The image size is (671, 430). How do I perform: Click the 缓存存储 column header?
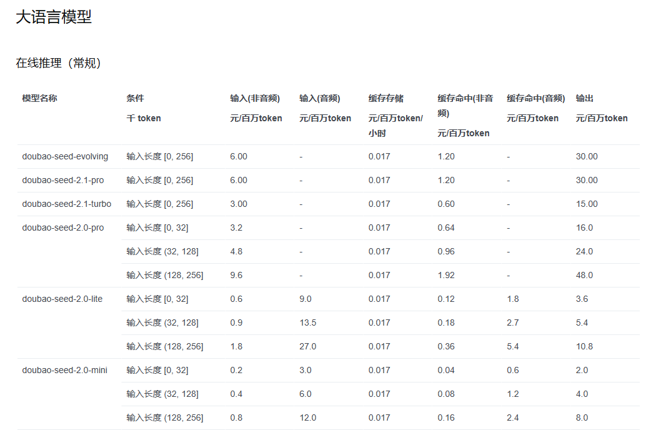[x=386, y=98]
